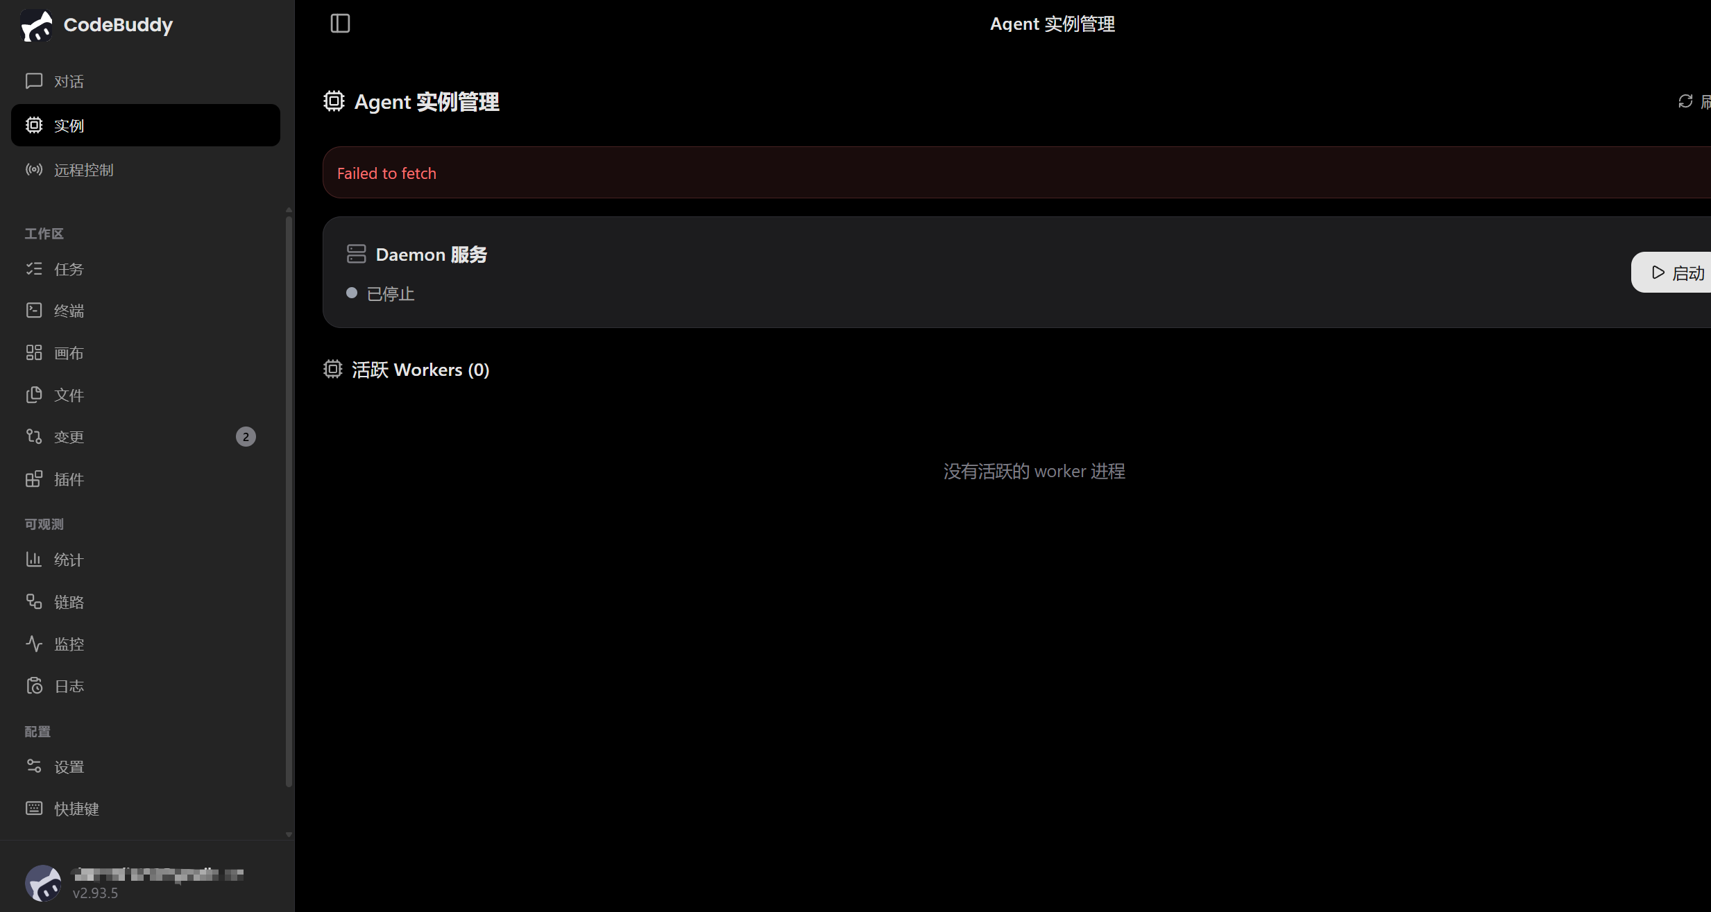Select the 实例 menu item

pyautogui.click(x=146, y=125)
